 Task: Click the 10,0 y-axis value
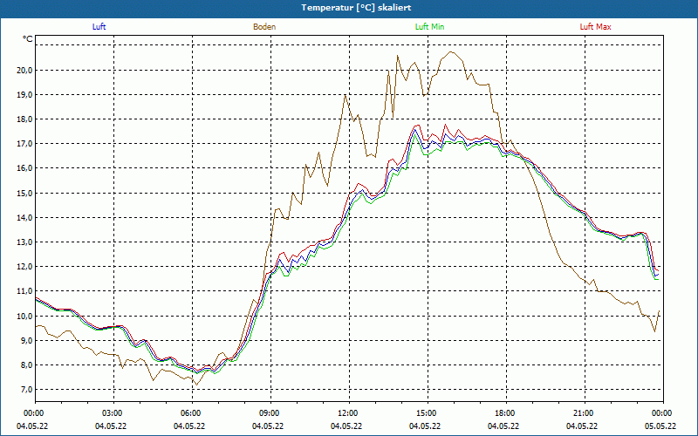pyautogui.click(x=24, y=316)
